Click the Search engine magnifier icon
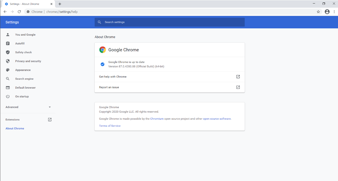This screenshot has height=181, width=338. tap(8, 79)
